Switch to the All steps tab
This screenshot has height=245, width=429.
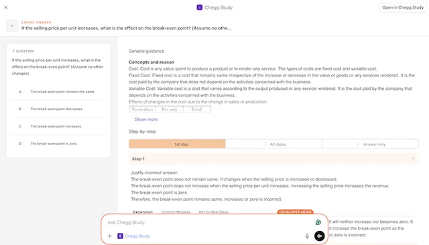pos(273,144)
